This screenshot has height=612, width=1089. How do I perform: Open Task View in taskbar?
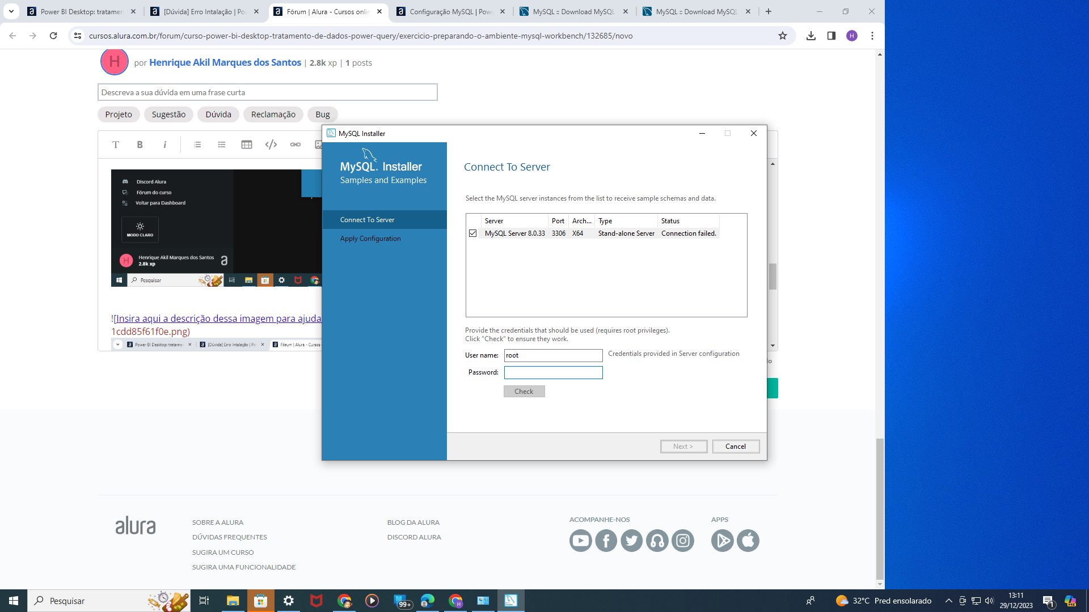point(204,601)
